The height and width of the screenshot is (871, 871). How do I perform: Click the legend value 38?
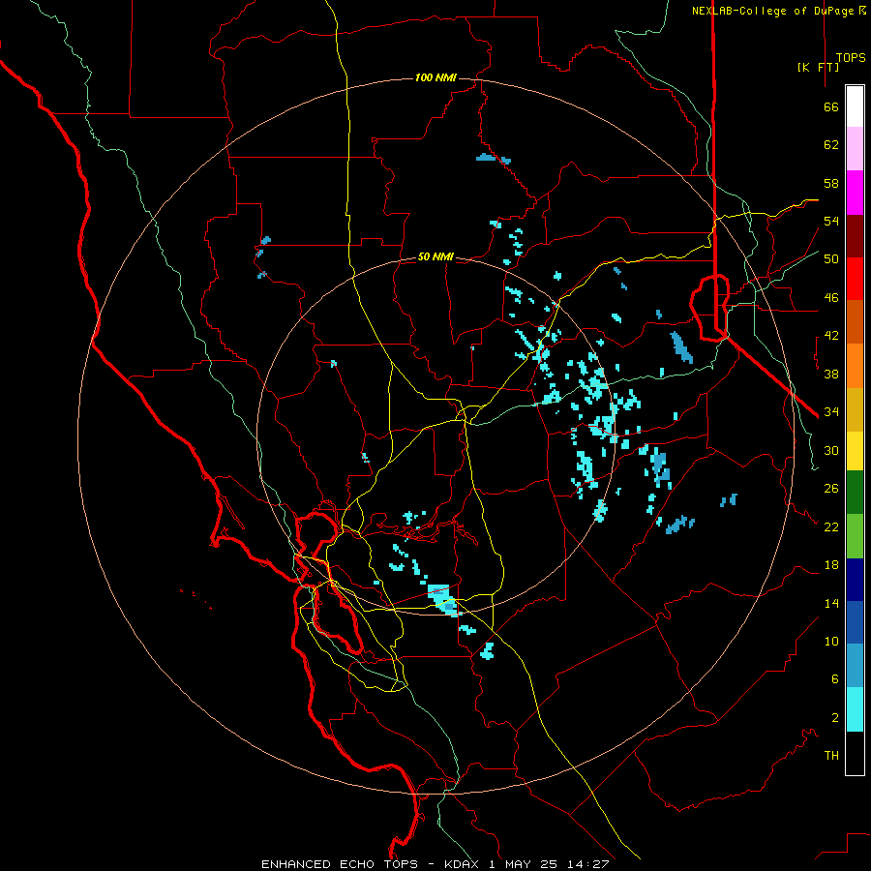[x=831, y=374]
